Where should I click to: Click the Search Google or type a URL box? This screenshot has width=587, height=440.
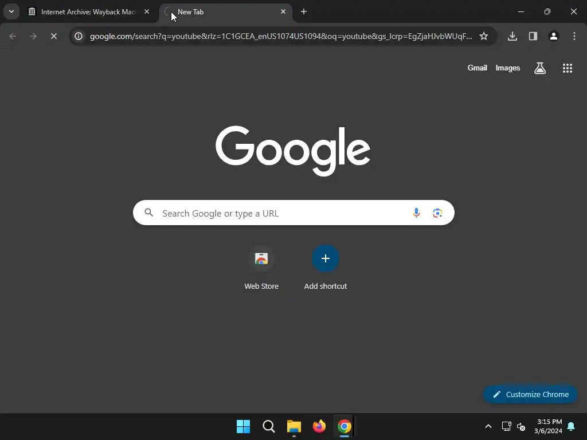point(293,213)
